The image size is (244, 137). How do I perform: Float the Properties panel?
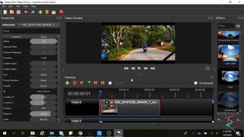click(58, 18)
